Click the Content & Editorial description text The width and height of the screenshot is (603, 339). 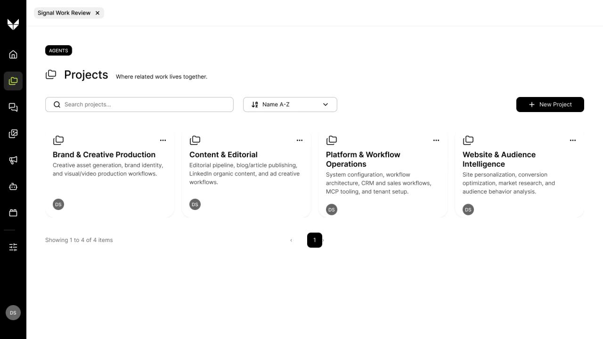point(244,174)
